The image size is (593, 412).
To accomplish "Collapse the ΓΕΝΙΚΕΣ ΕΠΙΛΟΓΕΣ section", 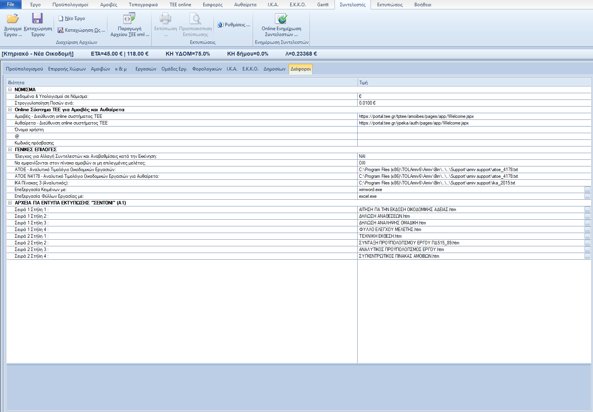I will (10, 150).
